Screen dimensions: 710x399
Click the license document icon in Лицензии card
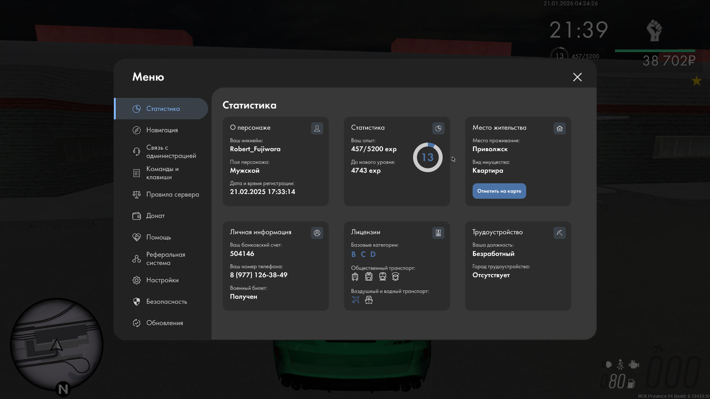[438, 233]
